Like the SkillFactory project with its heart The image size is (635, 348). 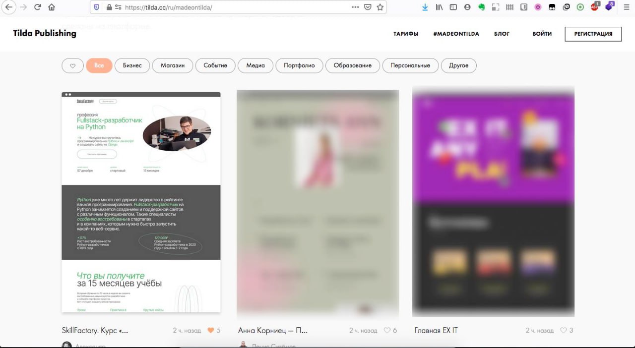point(210,330)
